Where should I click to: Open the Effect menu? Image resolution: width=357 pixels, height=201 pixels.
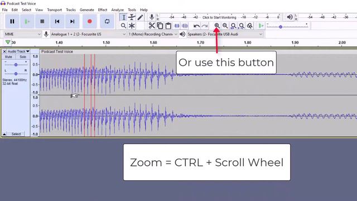(x=103, y=10)
